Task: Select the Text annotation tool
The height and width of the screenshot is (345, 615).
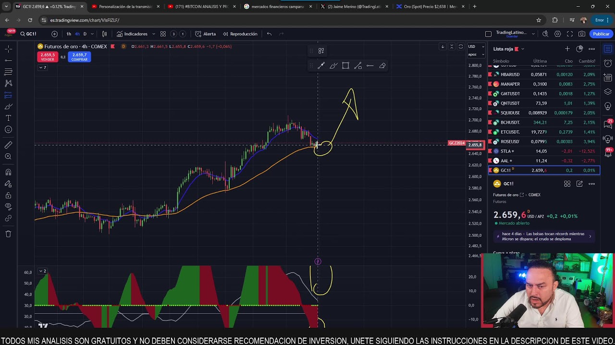Action: 8,118
